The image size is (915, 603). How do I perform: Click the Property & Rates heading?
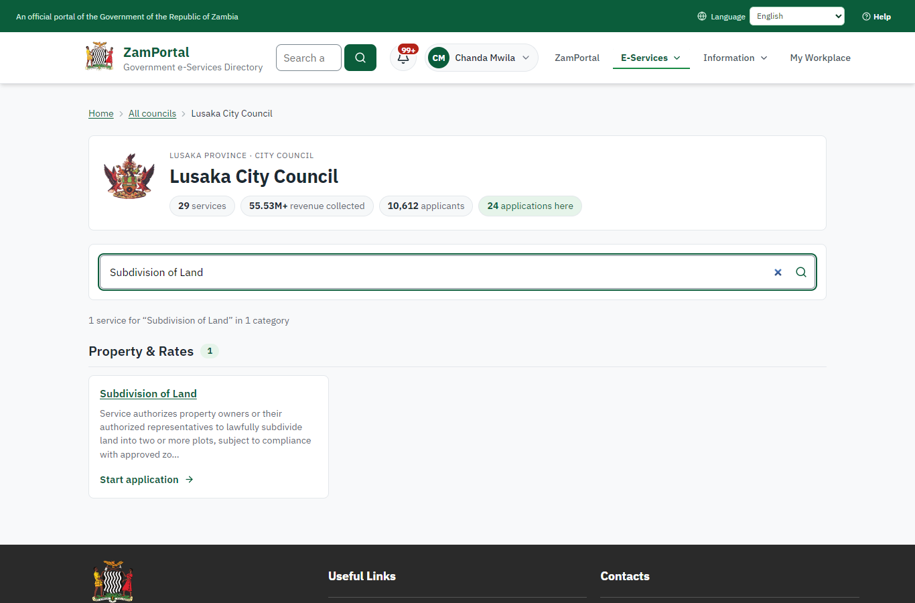141,351
